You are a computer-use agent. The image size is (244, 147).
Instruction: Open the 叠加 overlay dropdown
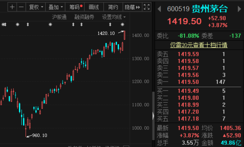pyautogui.click(x=55, y=7)
